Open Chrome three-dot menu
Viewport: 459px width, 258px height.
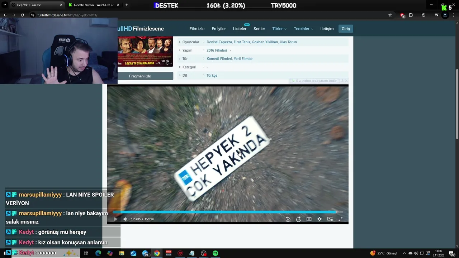coord(454,15)
